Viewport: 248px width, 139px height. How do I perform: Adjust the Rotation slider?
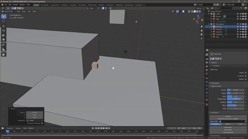[x=236, y=102]
